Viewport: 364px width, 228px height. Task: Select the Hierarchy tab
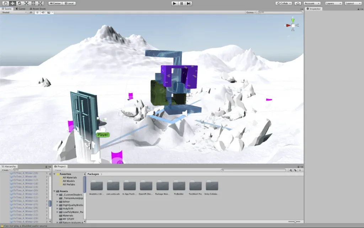point(9,166)
